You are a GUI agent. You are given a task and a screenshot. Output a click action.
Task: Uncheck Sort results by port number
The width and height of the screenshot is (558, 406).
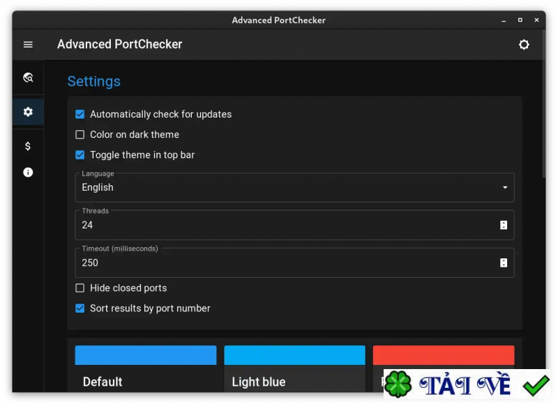(x=80, y=309)
